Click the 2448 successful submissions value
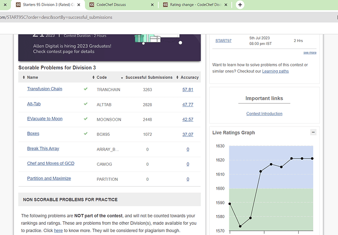Screen dimensions: 338x235 [x=147, y=120]
